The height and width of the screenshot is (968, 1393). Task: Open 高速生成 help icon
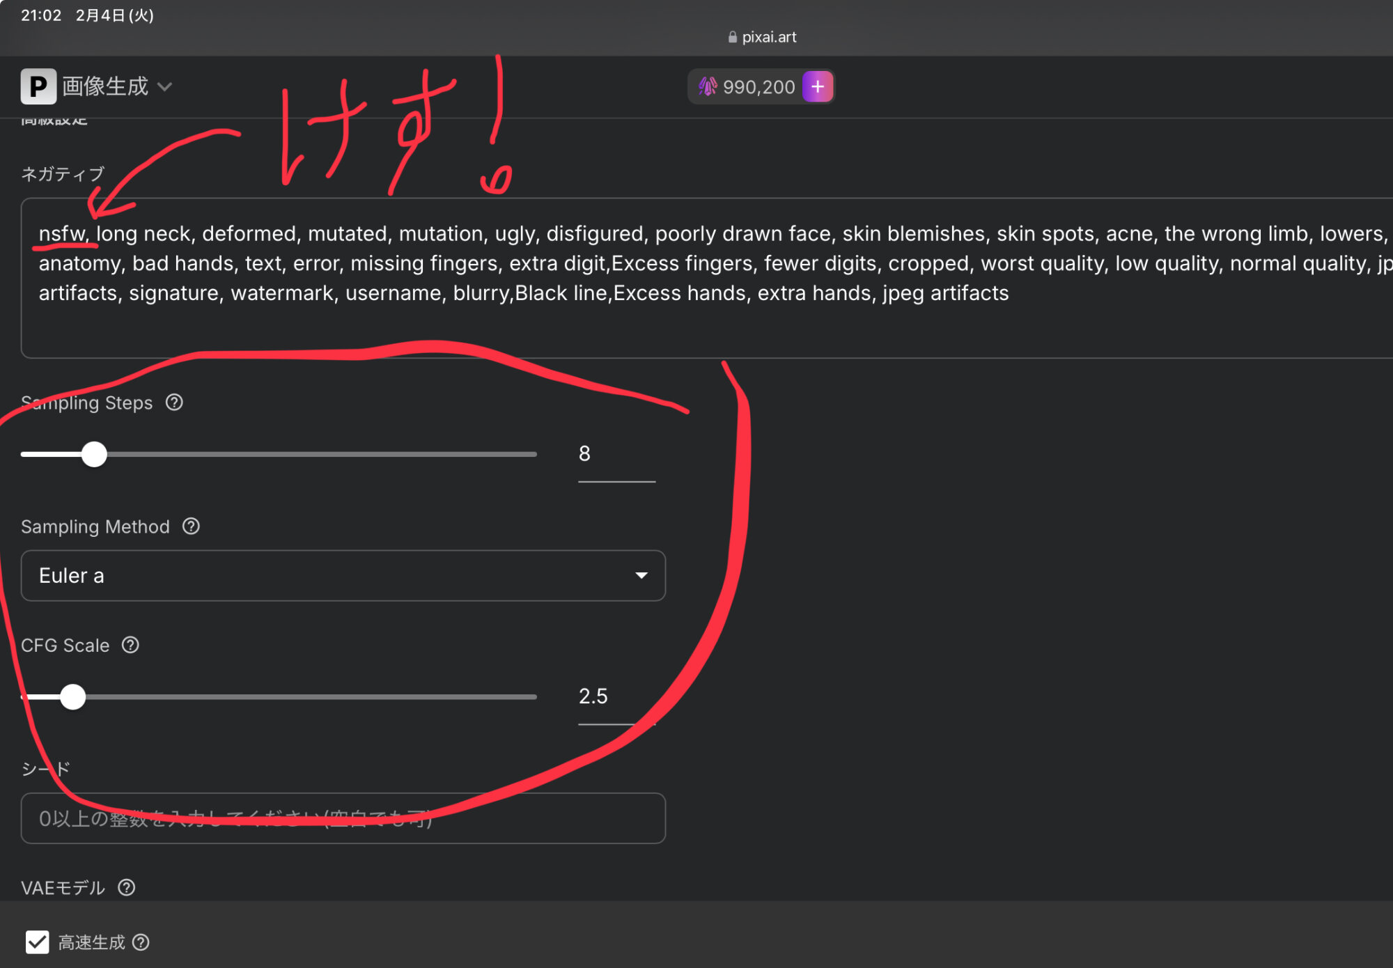(x=141, y=942)
